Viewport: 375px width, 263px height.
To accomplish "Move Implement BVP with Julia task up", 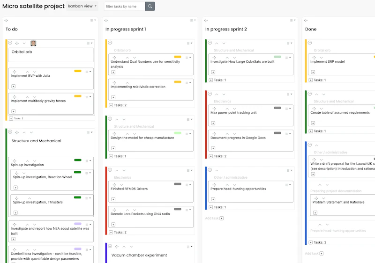I will (x=27, y=71).
